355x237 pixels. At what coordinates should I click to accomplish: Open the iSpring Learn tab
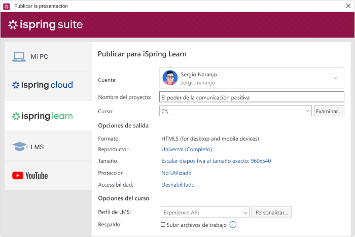[48, 116]
